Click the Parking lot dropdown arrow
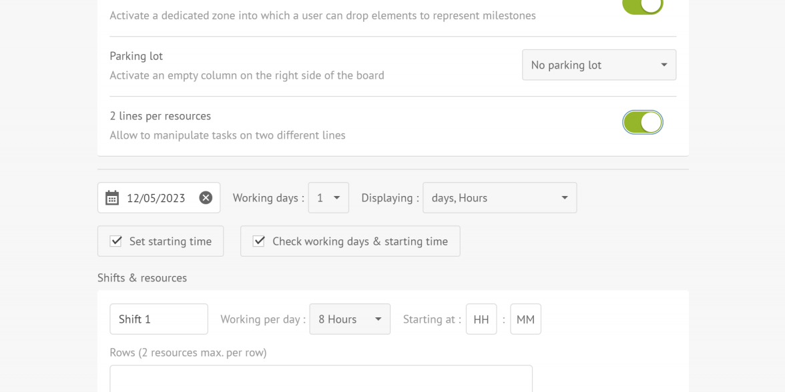Viewport: 785px width, 392px height. [x=664, y=65]
